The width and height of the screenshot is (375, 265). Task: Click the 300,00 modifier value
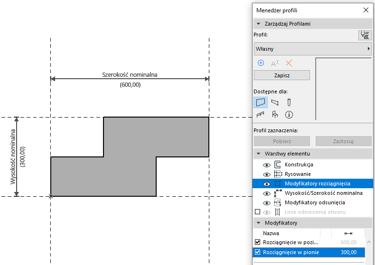(348, 252)
